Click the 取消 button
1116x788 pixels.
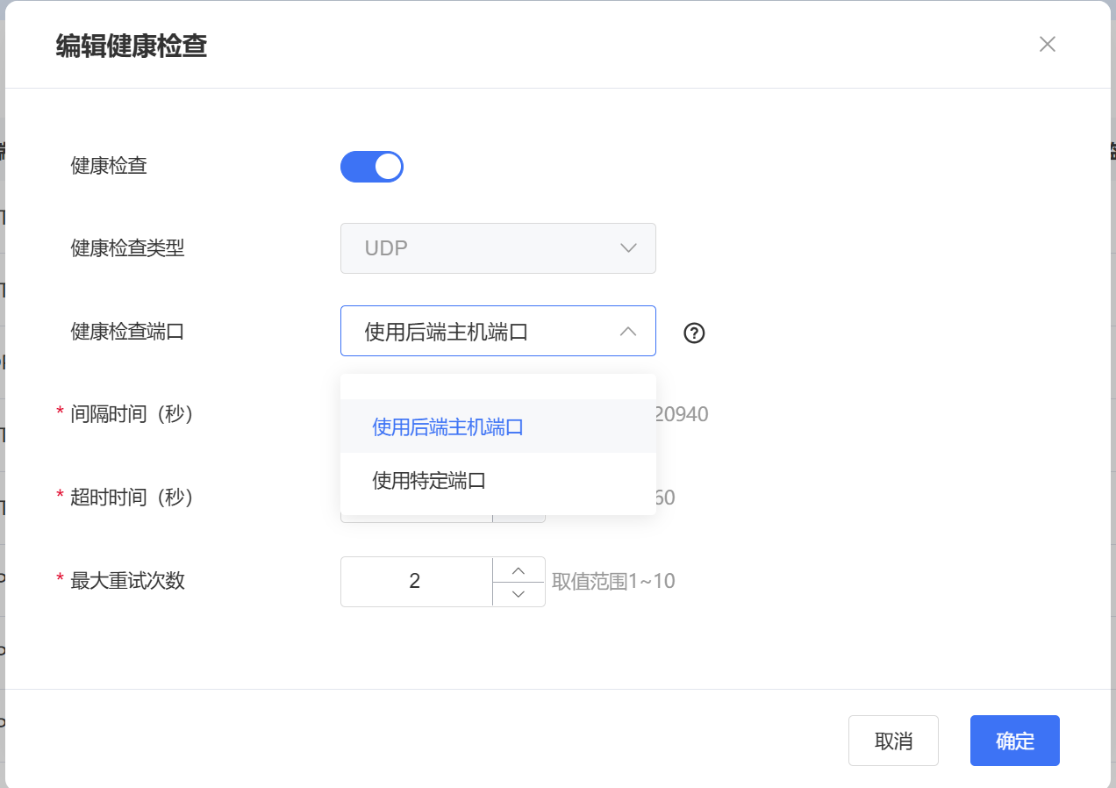point(893,741)
